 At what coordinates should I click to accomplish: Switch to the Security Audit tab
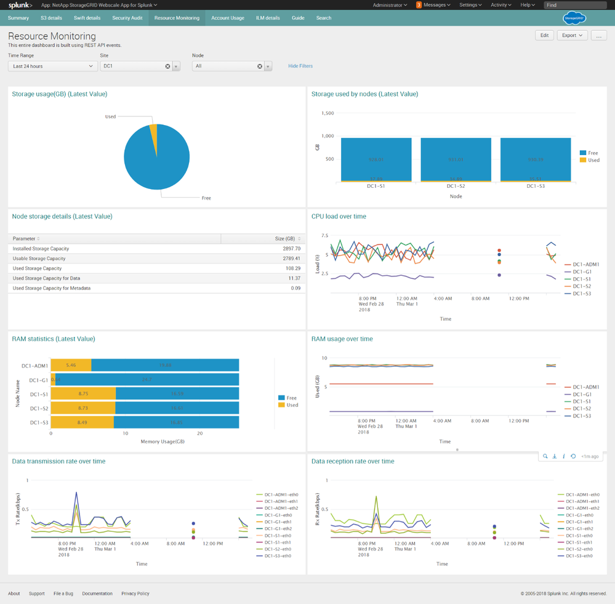127,18
